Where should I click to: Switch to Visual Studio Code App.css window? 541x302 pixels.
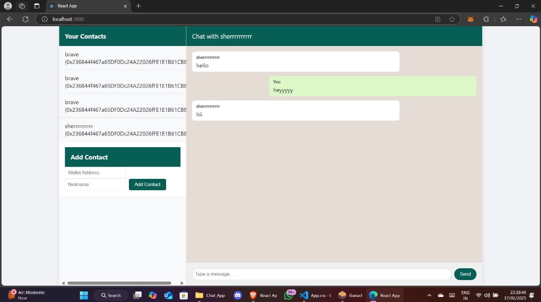tap(316, 295)
